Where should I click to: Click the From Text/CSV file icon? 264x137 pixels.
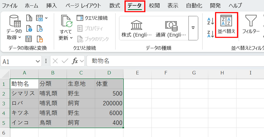29,18
